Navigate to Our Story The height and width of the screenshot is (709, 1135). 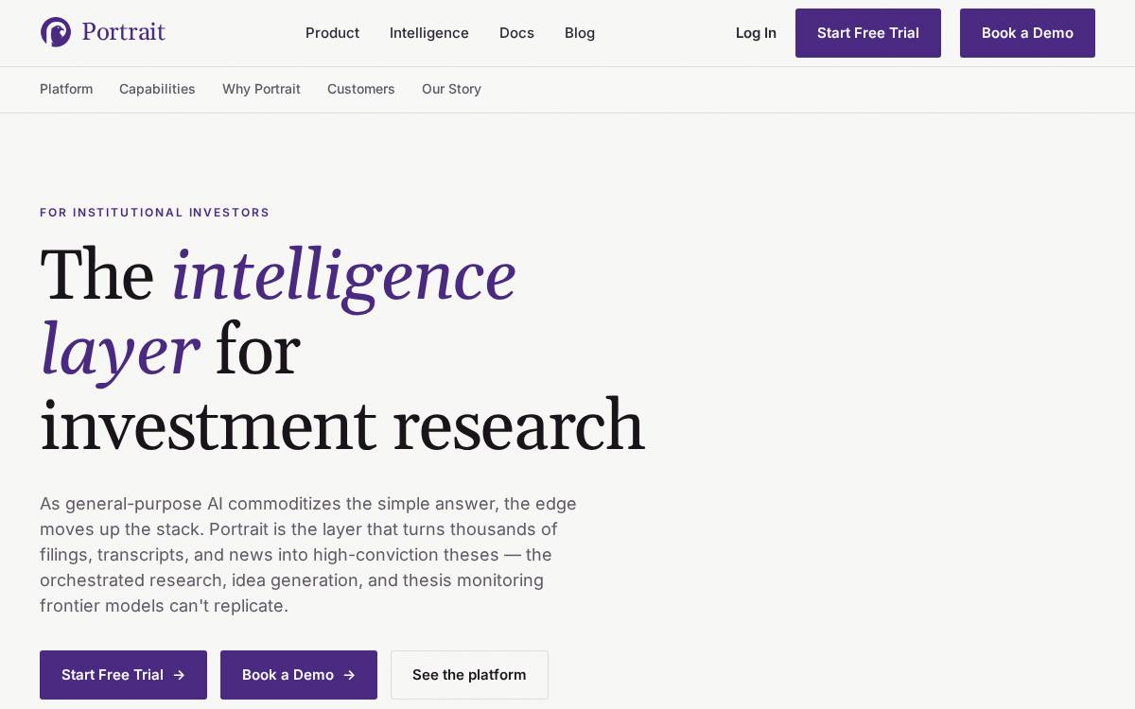pyautogui.click(x=451, y=89)
